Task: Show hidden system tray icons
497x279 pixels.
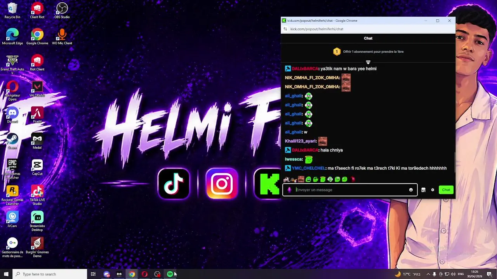Action: point(428,274)
